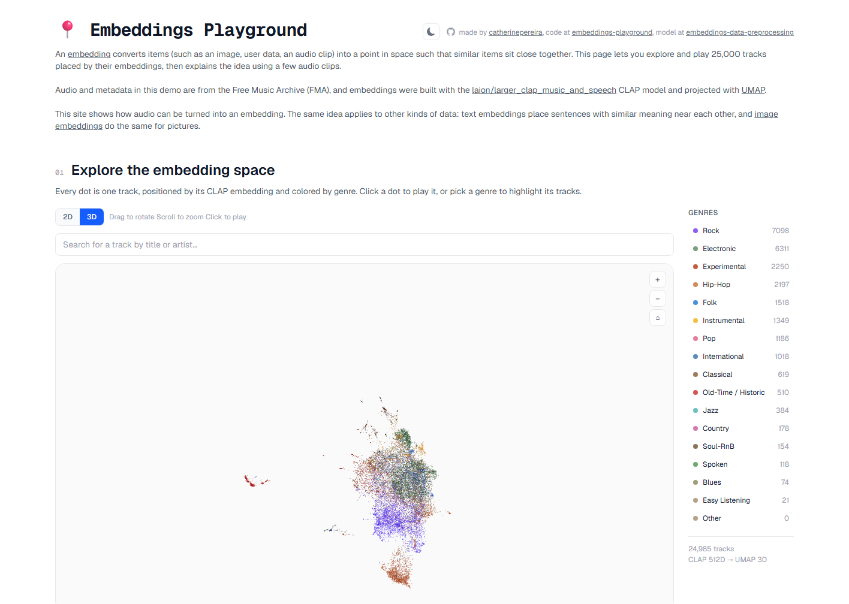Click the Embeddings Playground title

[x=198, y=30]
